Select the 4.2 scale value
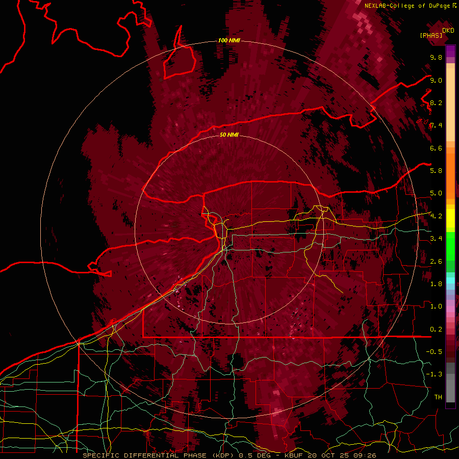 tap(436, 216)
